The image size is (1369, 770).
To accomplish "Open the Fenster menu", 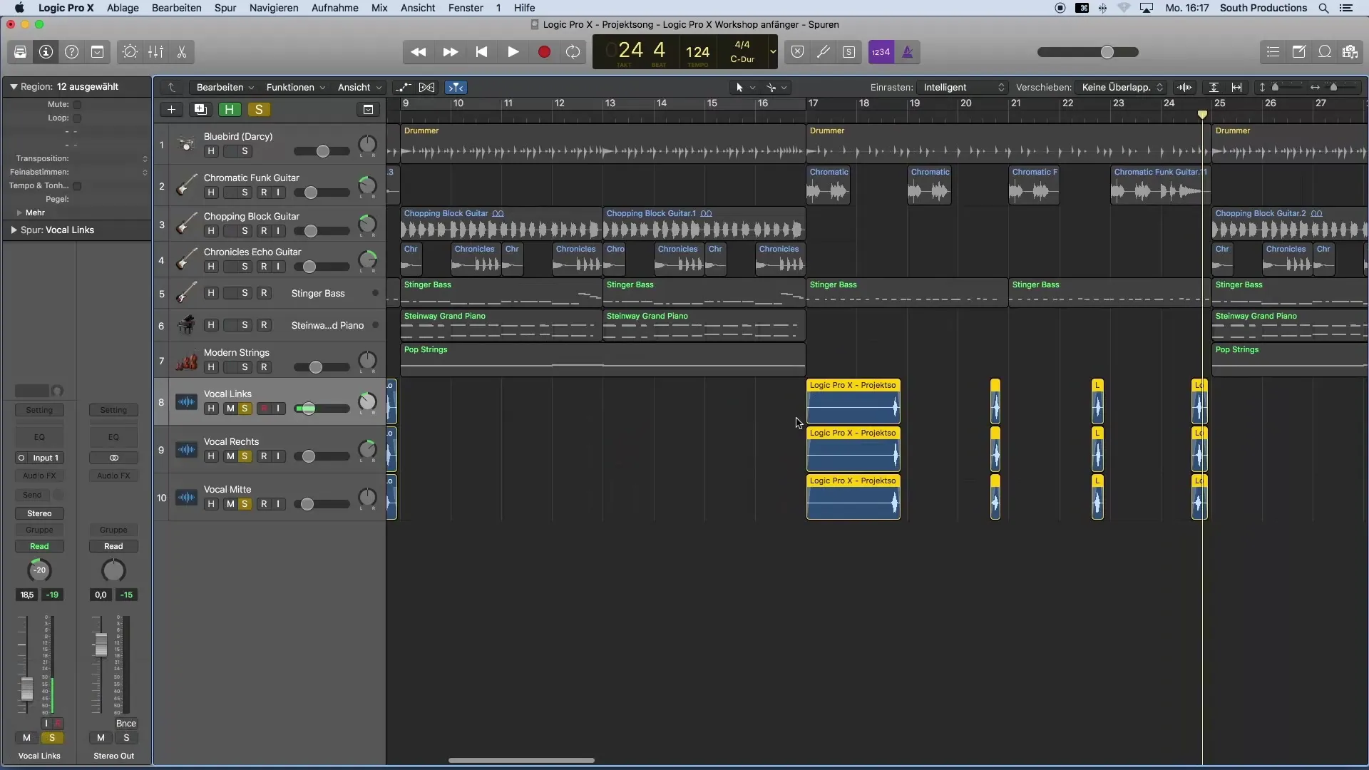I will [x=466, y=8].
